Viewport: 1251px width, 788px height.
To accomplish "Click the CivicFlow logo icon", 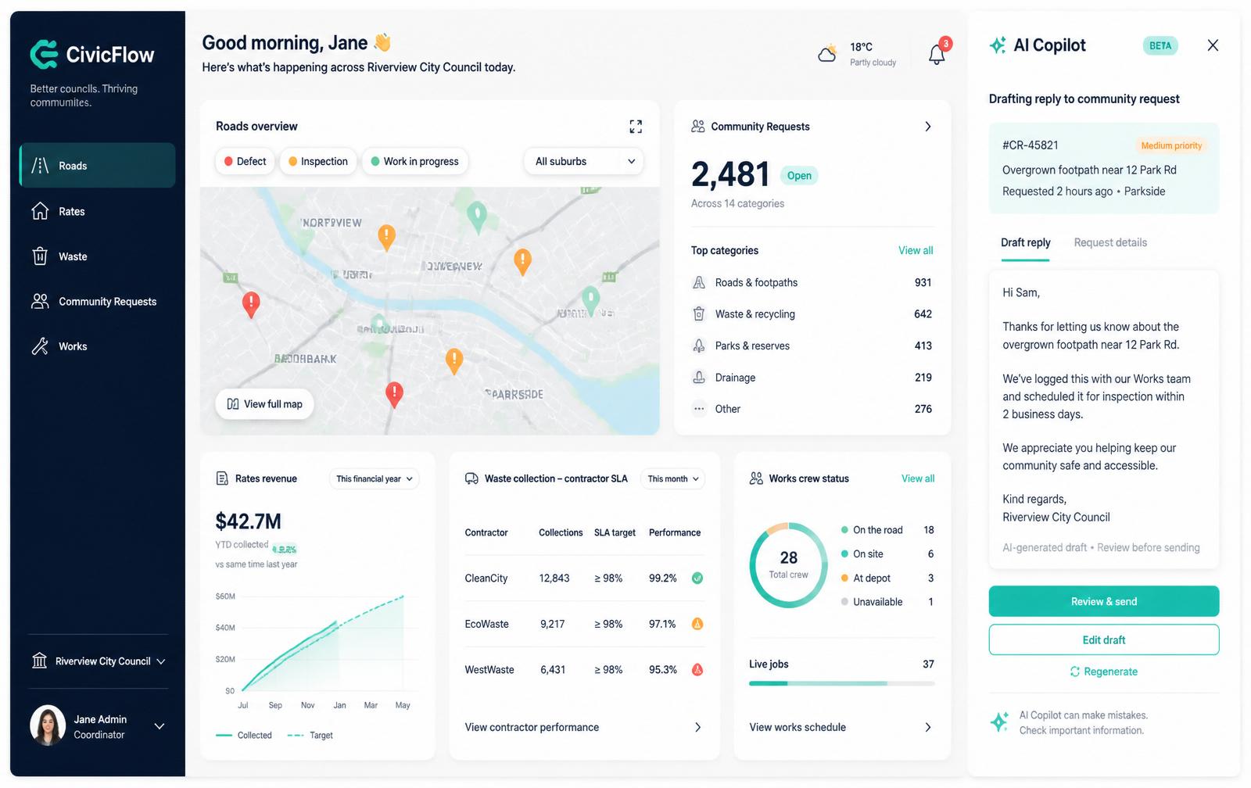I will pos(44,55).
